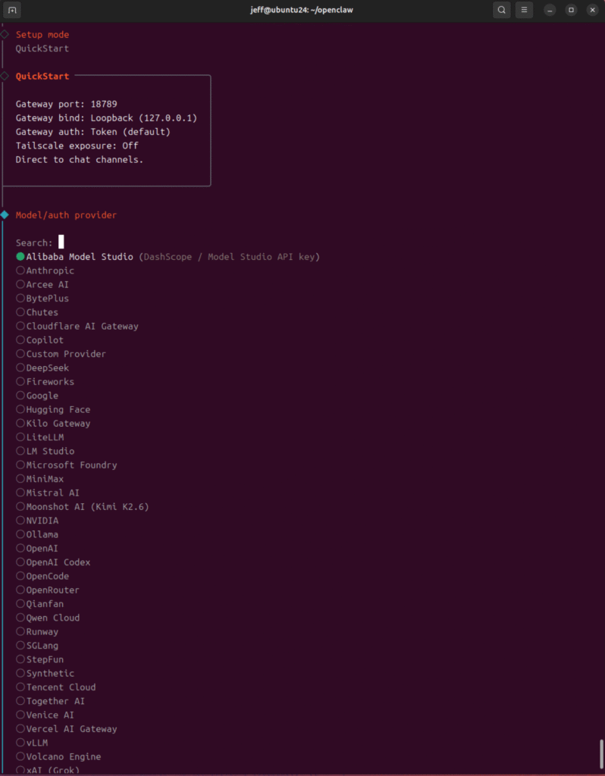Viewport: 605px width, 776px height.
Task: Maximize the terminal window
Action: [x=571, y=10]
